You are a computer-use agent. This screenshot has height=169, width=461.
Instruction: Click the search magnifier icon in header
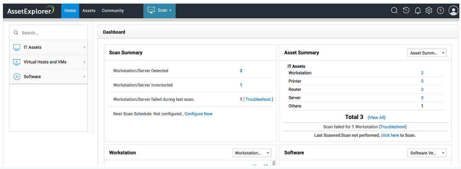click(x=394, y=10)
